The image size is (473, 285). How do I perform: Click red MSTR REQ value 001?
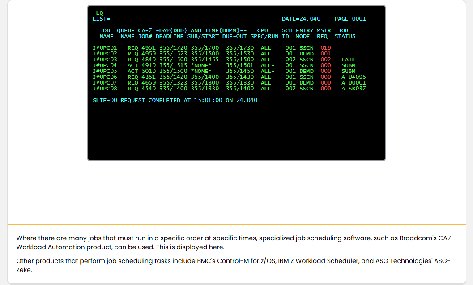[326, 54]
